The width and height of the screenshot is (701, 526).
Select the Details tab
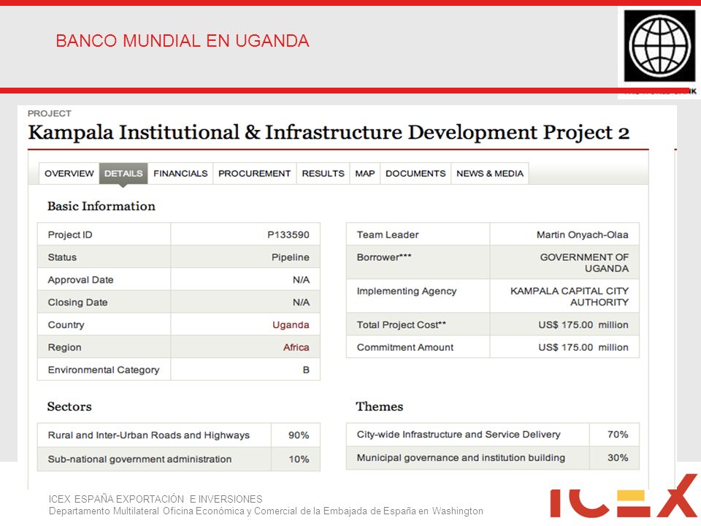(123, 174)
